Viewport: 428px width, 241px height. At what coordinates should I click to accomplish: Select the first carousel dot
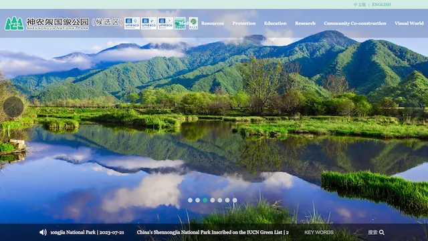click(190, 200)
